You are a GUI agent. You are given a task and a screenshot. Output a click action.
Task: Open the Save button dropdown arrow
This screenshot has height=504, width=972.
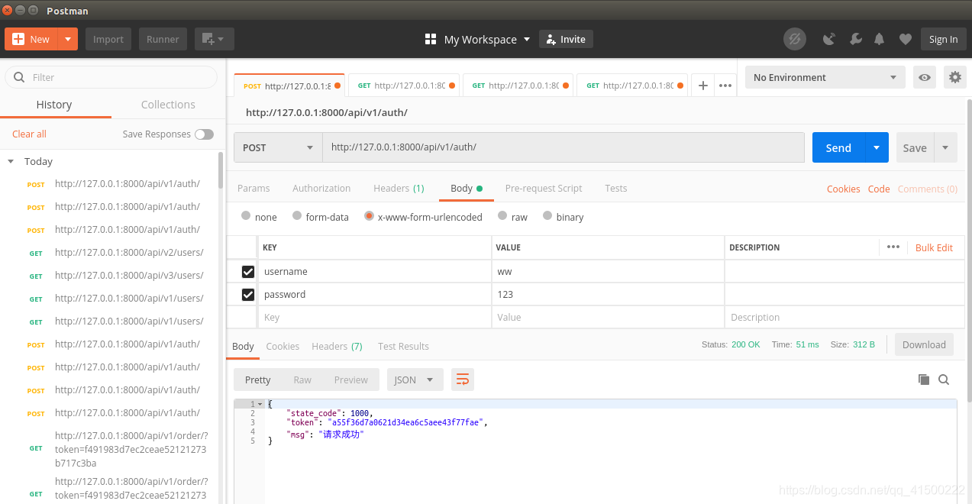pos(945,147)
